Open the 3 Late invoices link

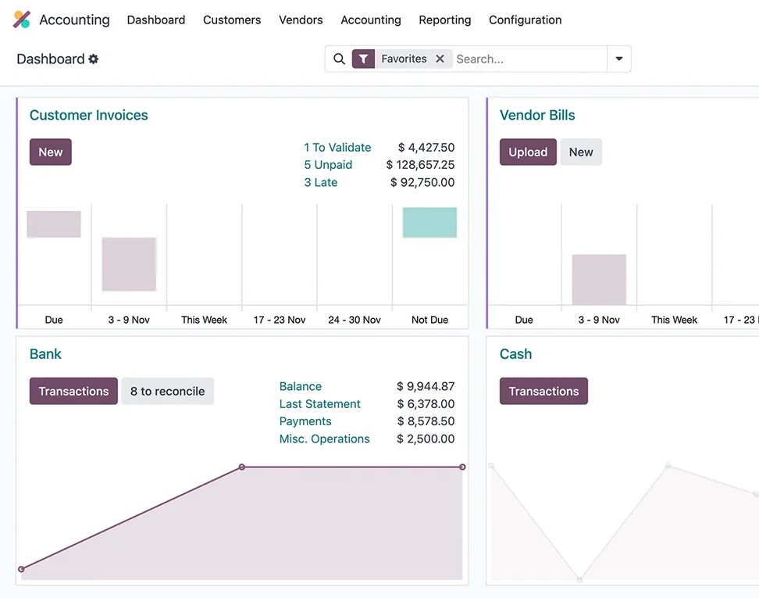320,182
